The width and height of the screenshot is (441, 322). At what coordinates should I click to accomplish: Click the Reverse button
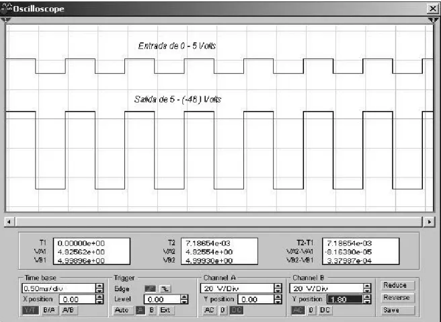[x=398, y=298]
